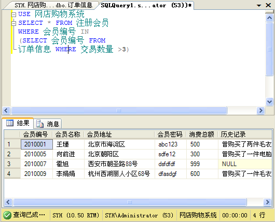Viewport: 275px width, 222px height.
Task: Select the 会员名称 column header
Action: click(x=68, y=135)
